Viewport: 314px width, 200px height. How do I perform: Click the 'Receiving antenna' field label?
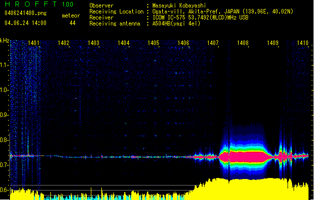point(115,23)
